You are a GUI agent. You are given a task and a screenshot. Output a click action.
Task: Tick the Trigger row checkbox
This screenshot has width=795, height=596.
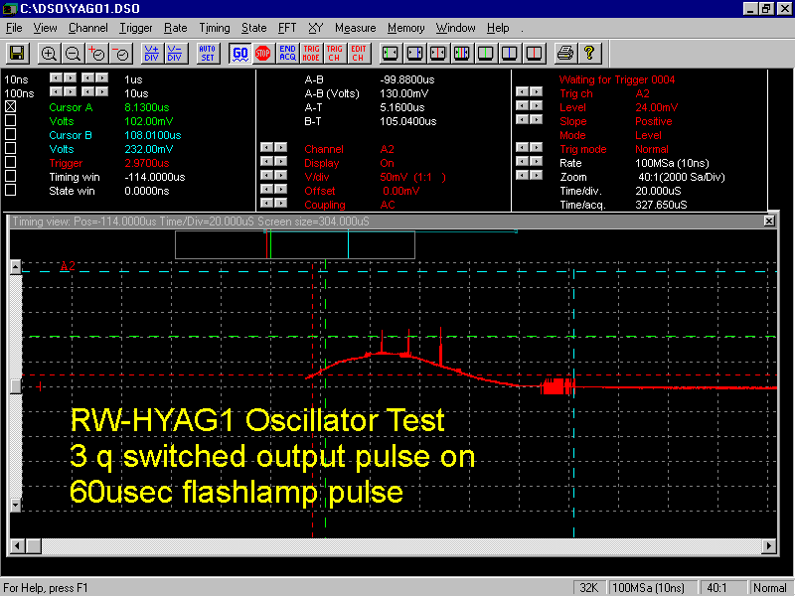(11, 162)
